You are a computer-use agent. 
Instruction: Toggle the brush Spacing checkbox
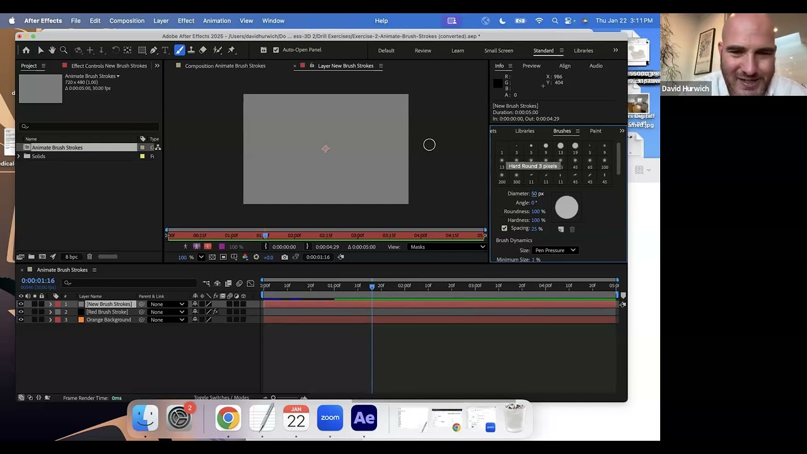click(504, 228)
